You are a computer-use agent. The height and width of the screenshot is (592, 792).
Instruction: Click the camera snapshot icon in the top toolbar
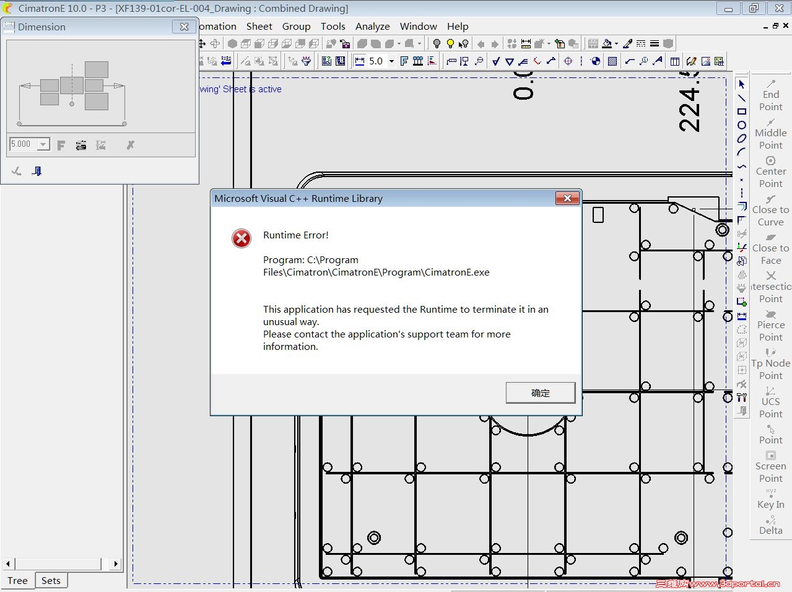pyautogui.click(x=345, y=43)
